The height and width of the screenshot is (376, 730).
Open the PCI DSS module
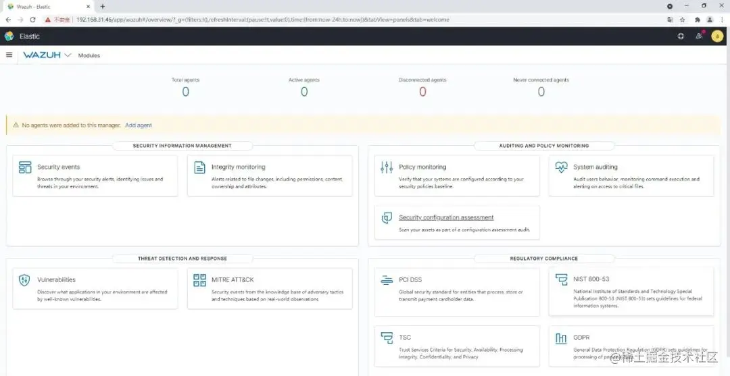pos(457,292)
